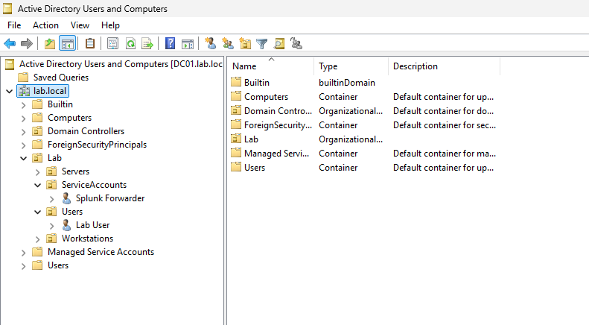The width and height of the screenshot is (589, 325).
Task: Select Managed Servi... row in list pane
Action: coord(364,154)
